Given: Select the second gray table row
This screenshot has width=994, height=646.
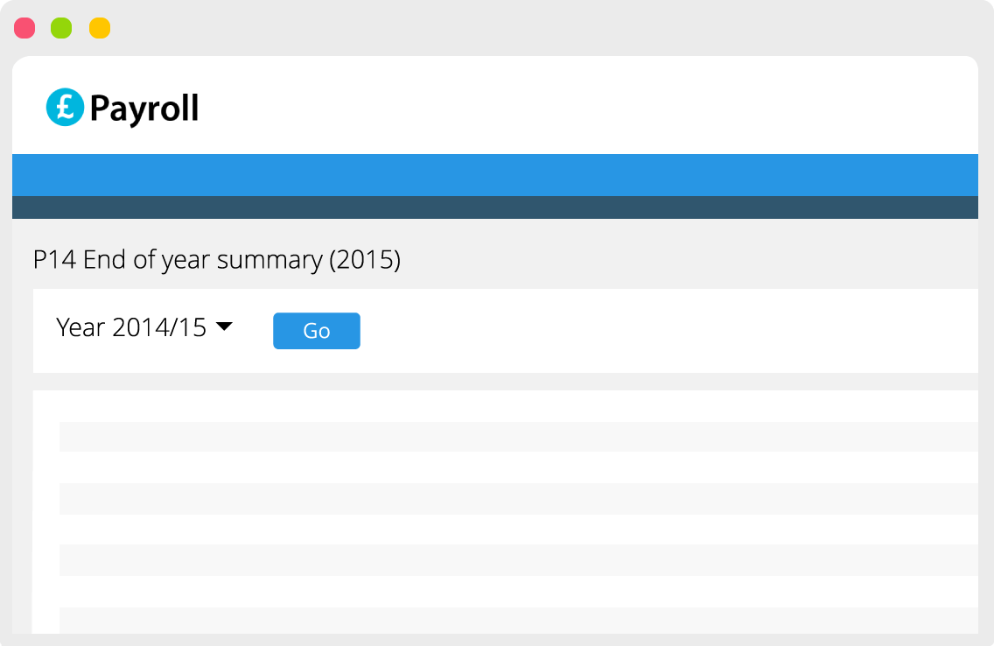Looking at the screenshot, I should (518, 498).
